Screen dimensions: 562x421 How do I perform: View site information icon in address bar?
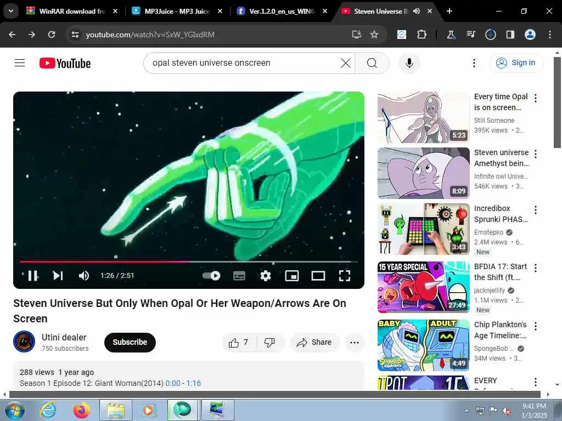(75, 35)
